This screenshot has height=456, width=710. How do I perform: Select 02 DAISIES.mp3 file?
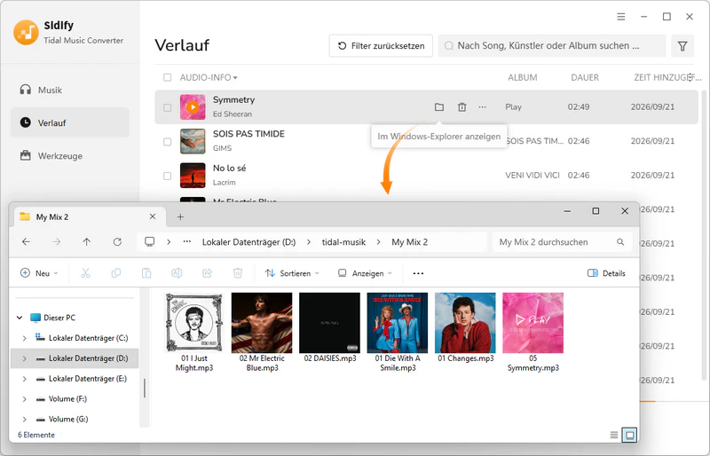[x=329, y=328]
